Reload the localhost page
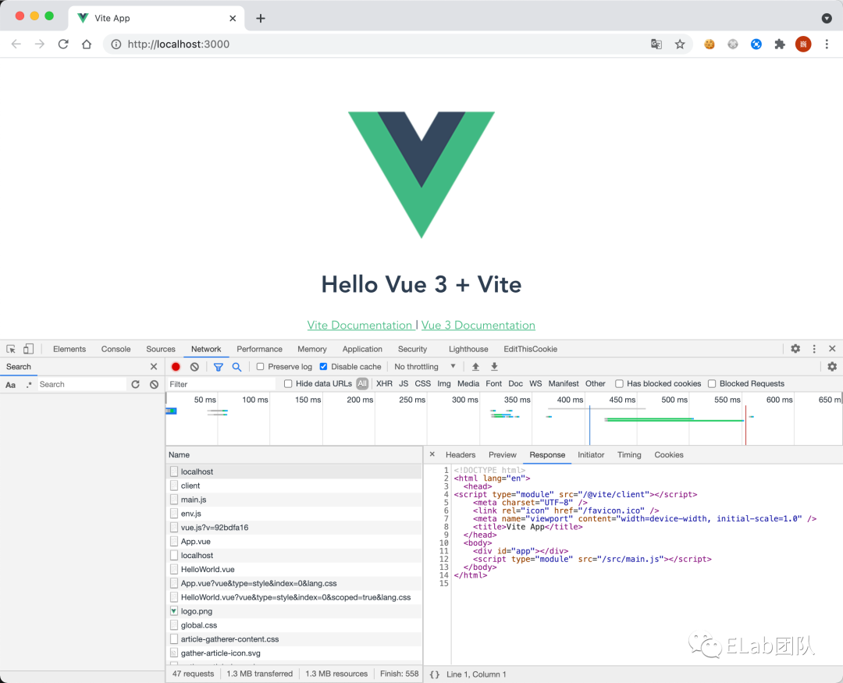The width and height of the screenshot is (843, 683). coord(63,44)
